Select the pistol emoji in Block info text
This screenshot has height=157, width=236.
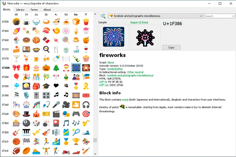(x=122, y=107)
